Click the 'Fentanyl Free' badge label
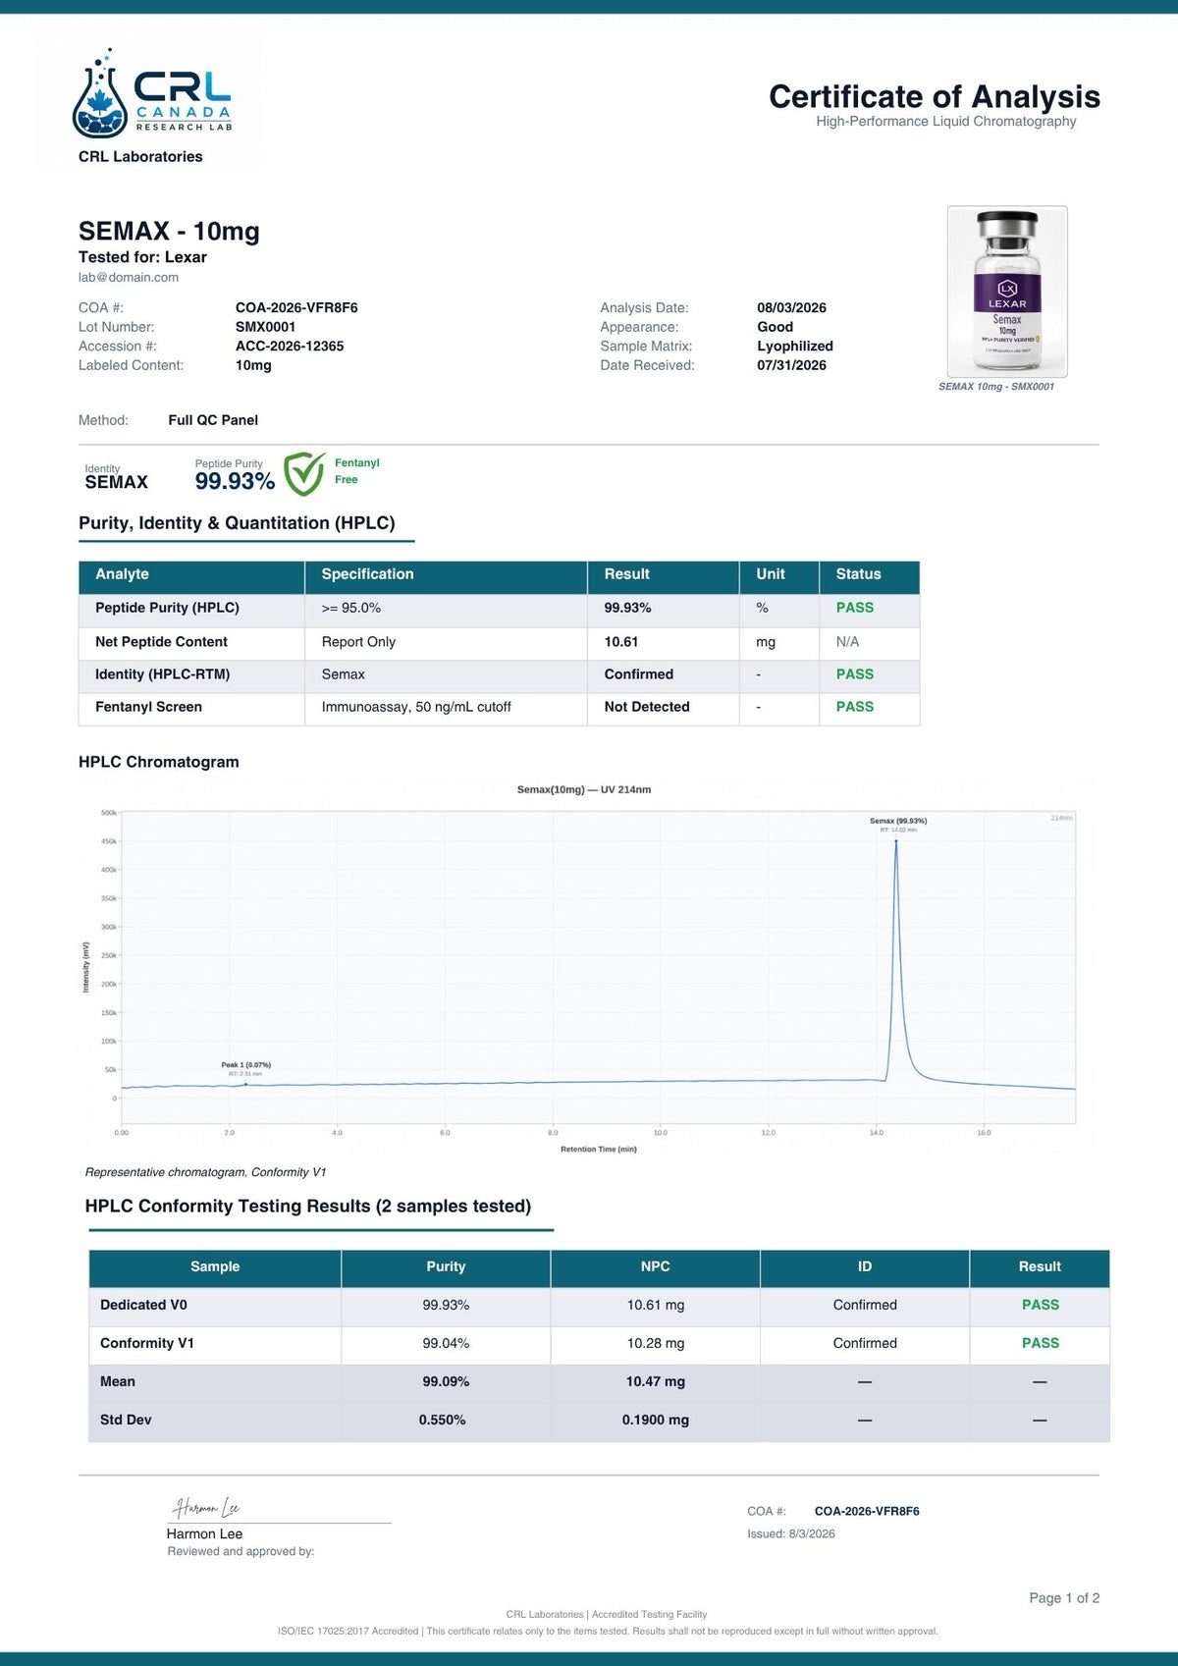1178x1666 pixels. coord(356,471)
